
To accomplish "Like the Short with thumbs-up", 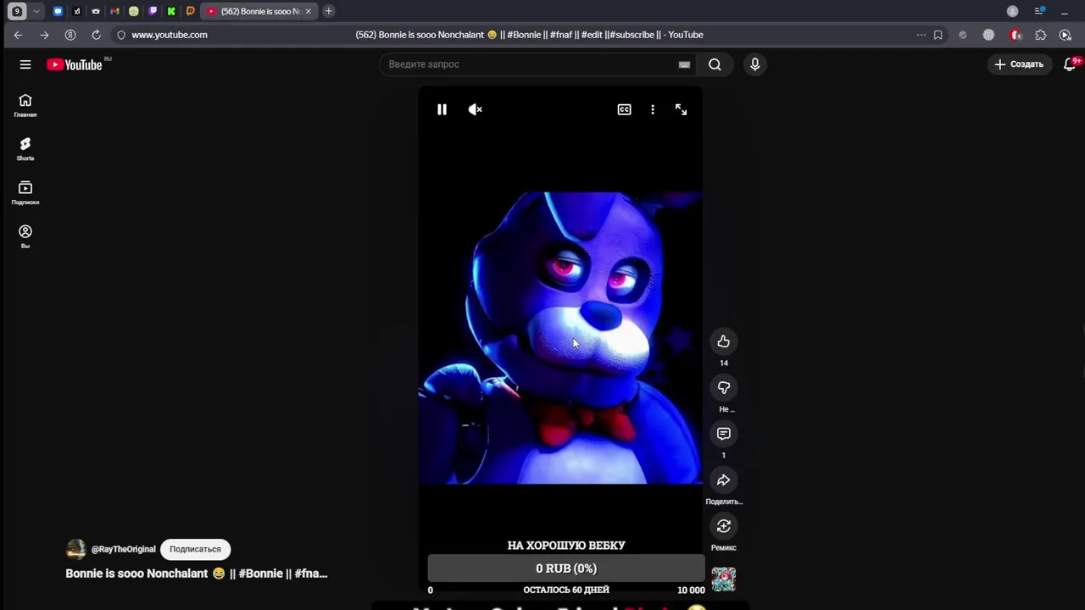I will tap(723, 341).
